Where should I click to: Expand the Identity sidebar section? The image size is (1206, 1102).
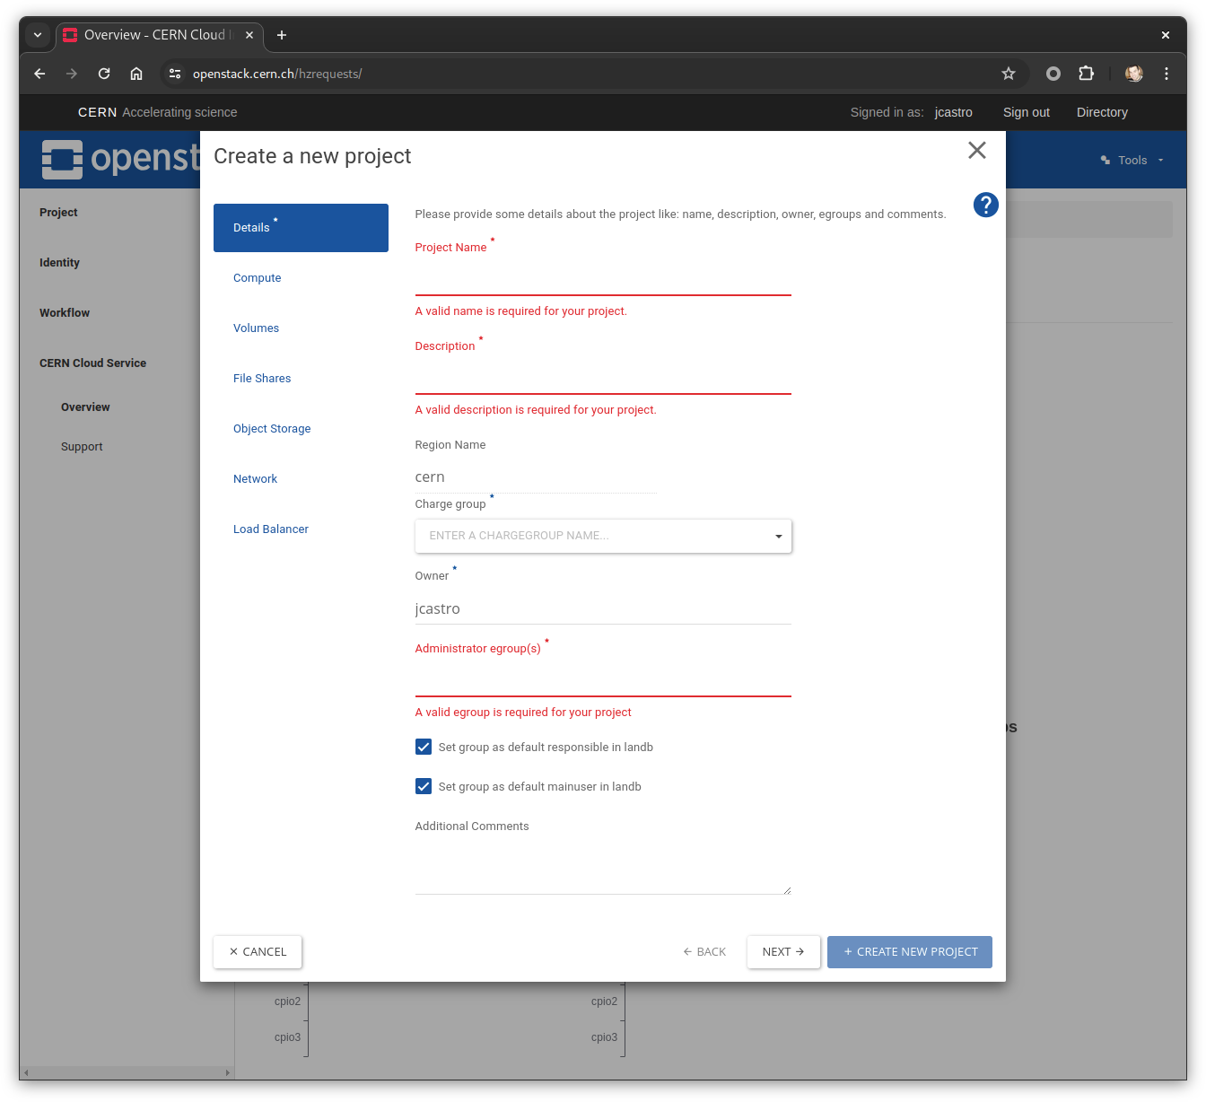pyautogui.click(x=59, y=263)
